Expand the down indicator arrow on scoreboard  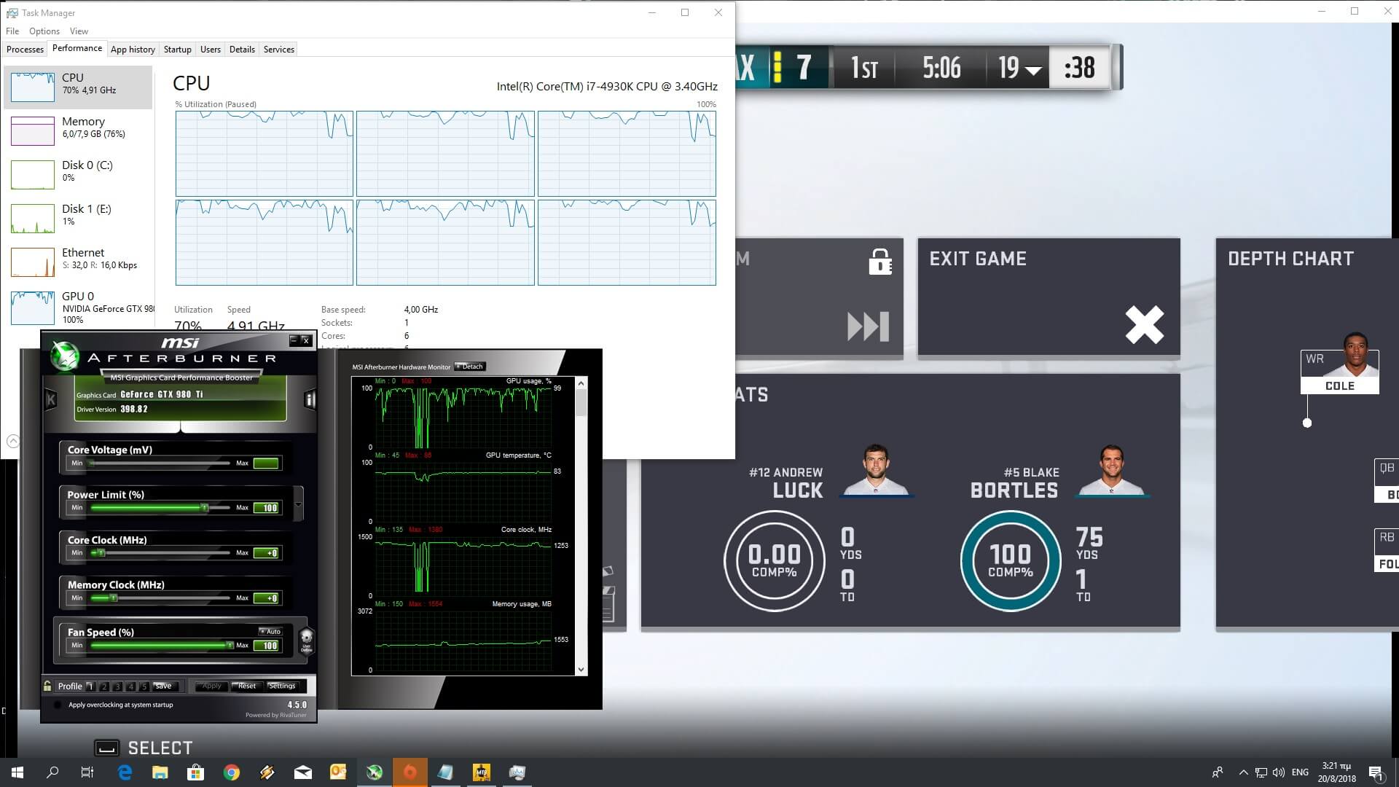pyautogui.click(x=1033, y=71)
